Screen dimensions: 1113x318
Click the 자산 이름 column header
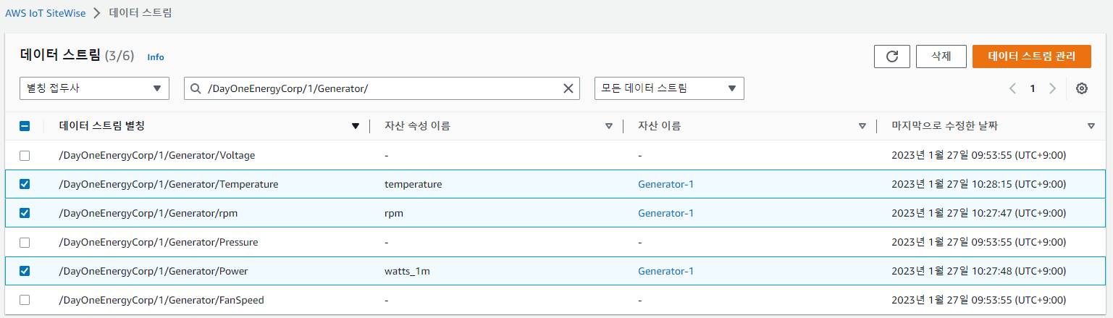659,126
